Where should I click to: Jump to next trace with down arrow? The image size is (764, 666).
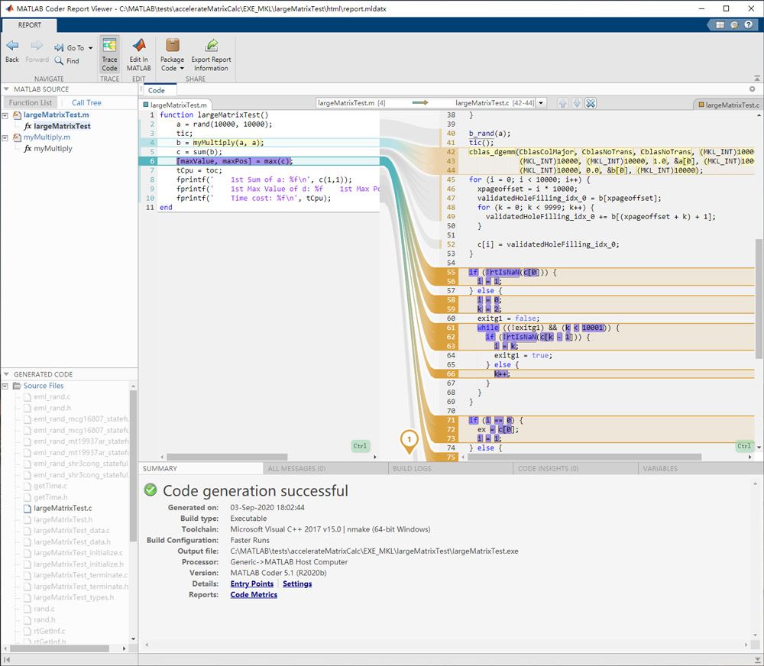coord(577,103)
